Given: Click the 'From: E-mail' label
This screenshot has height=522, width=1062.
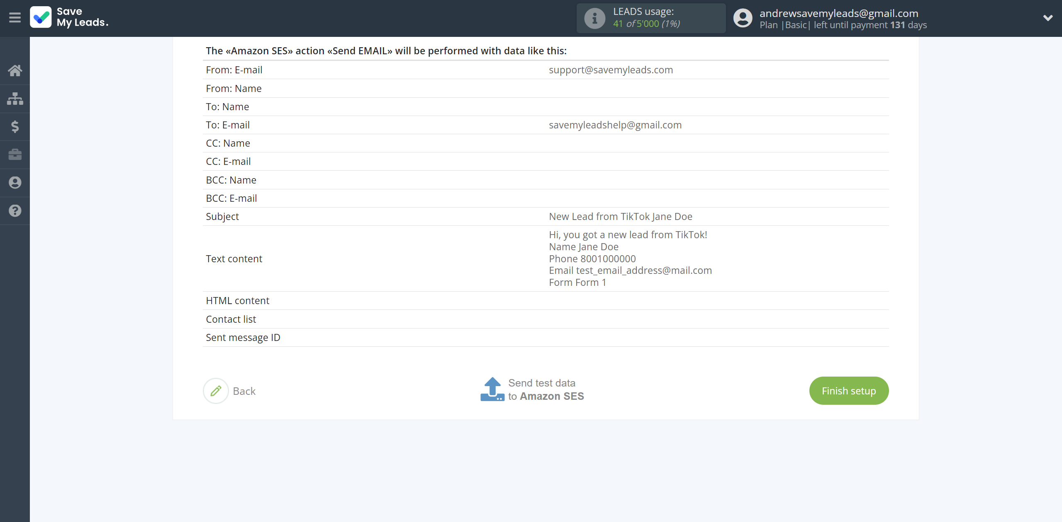Looking at the screenshot, I should (234, 70).
